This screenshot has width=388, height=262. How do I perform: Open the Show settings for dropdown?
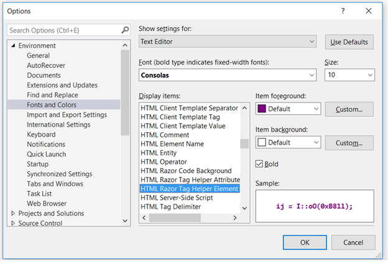(228, 42)
